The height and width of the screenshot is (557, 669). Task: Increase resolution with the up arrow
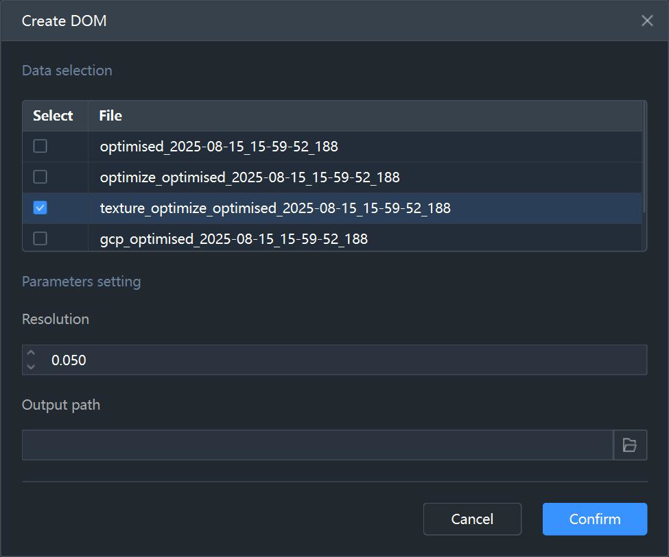[31, 353]
